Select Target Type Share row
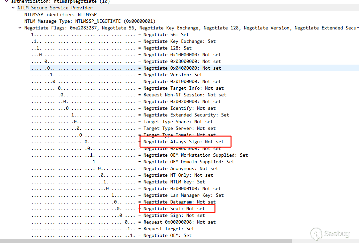This screenshot has height=243, width=359. click(122, 121)
